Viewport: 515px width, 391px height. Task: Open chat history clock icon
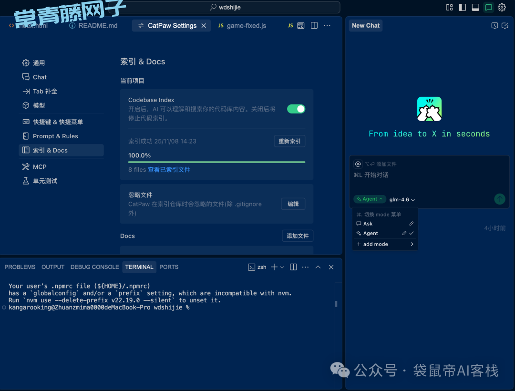[494, 26]
